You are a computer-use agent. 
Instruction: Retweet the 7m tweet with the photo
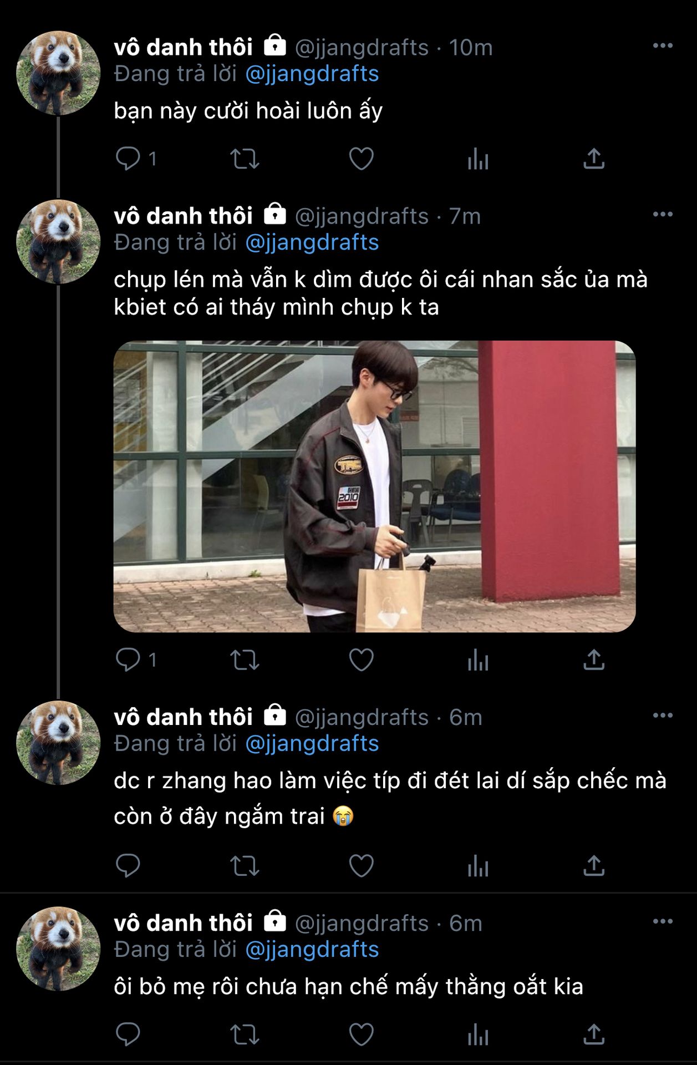[x=245, y=660]
